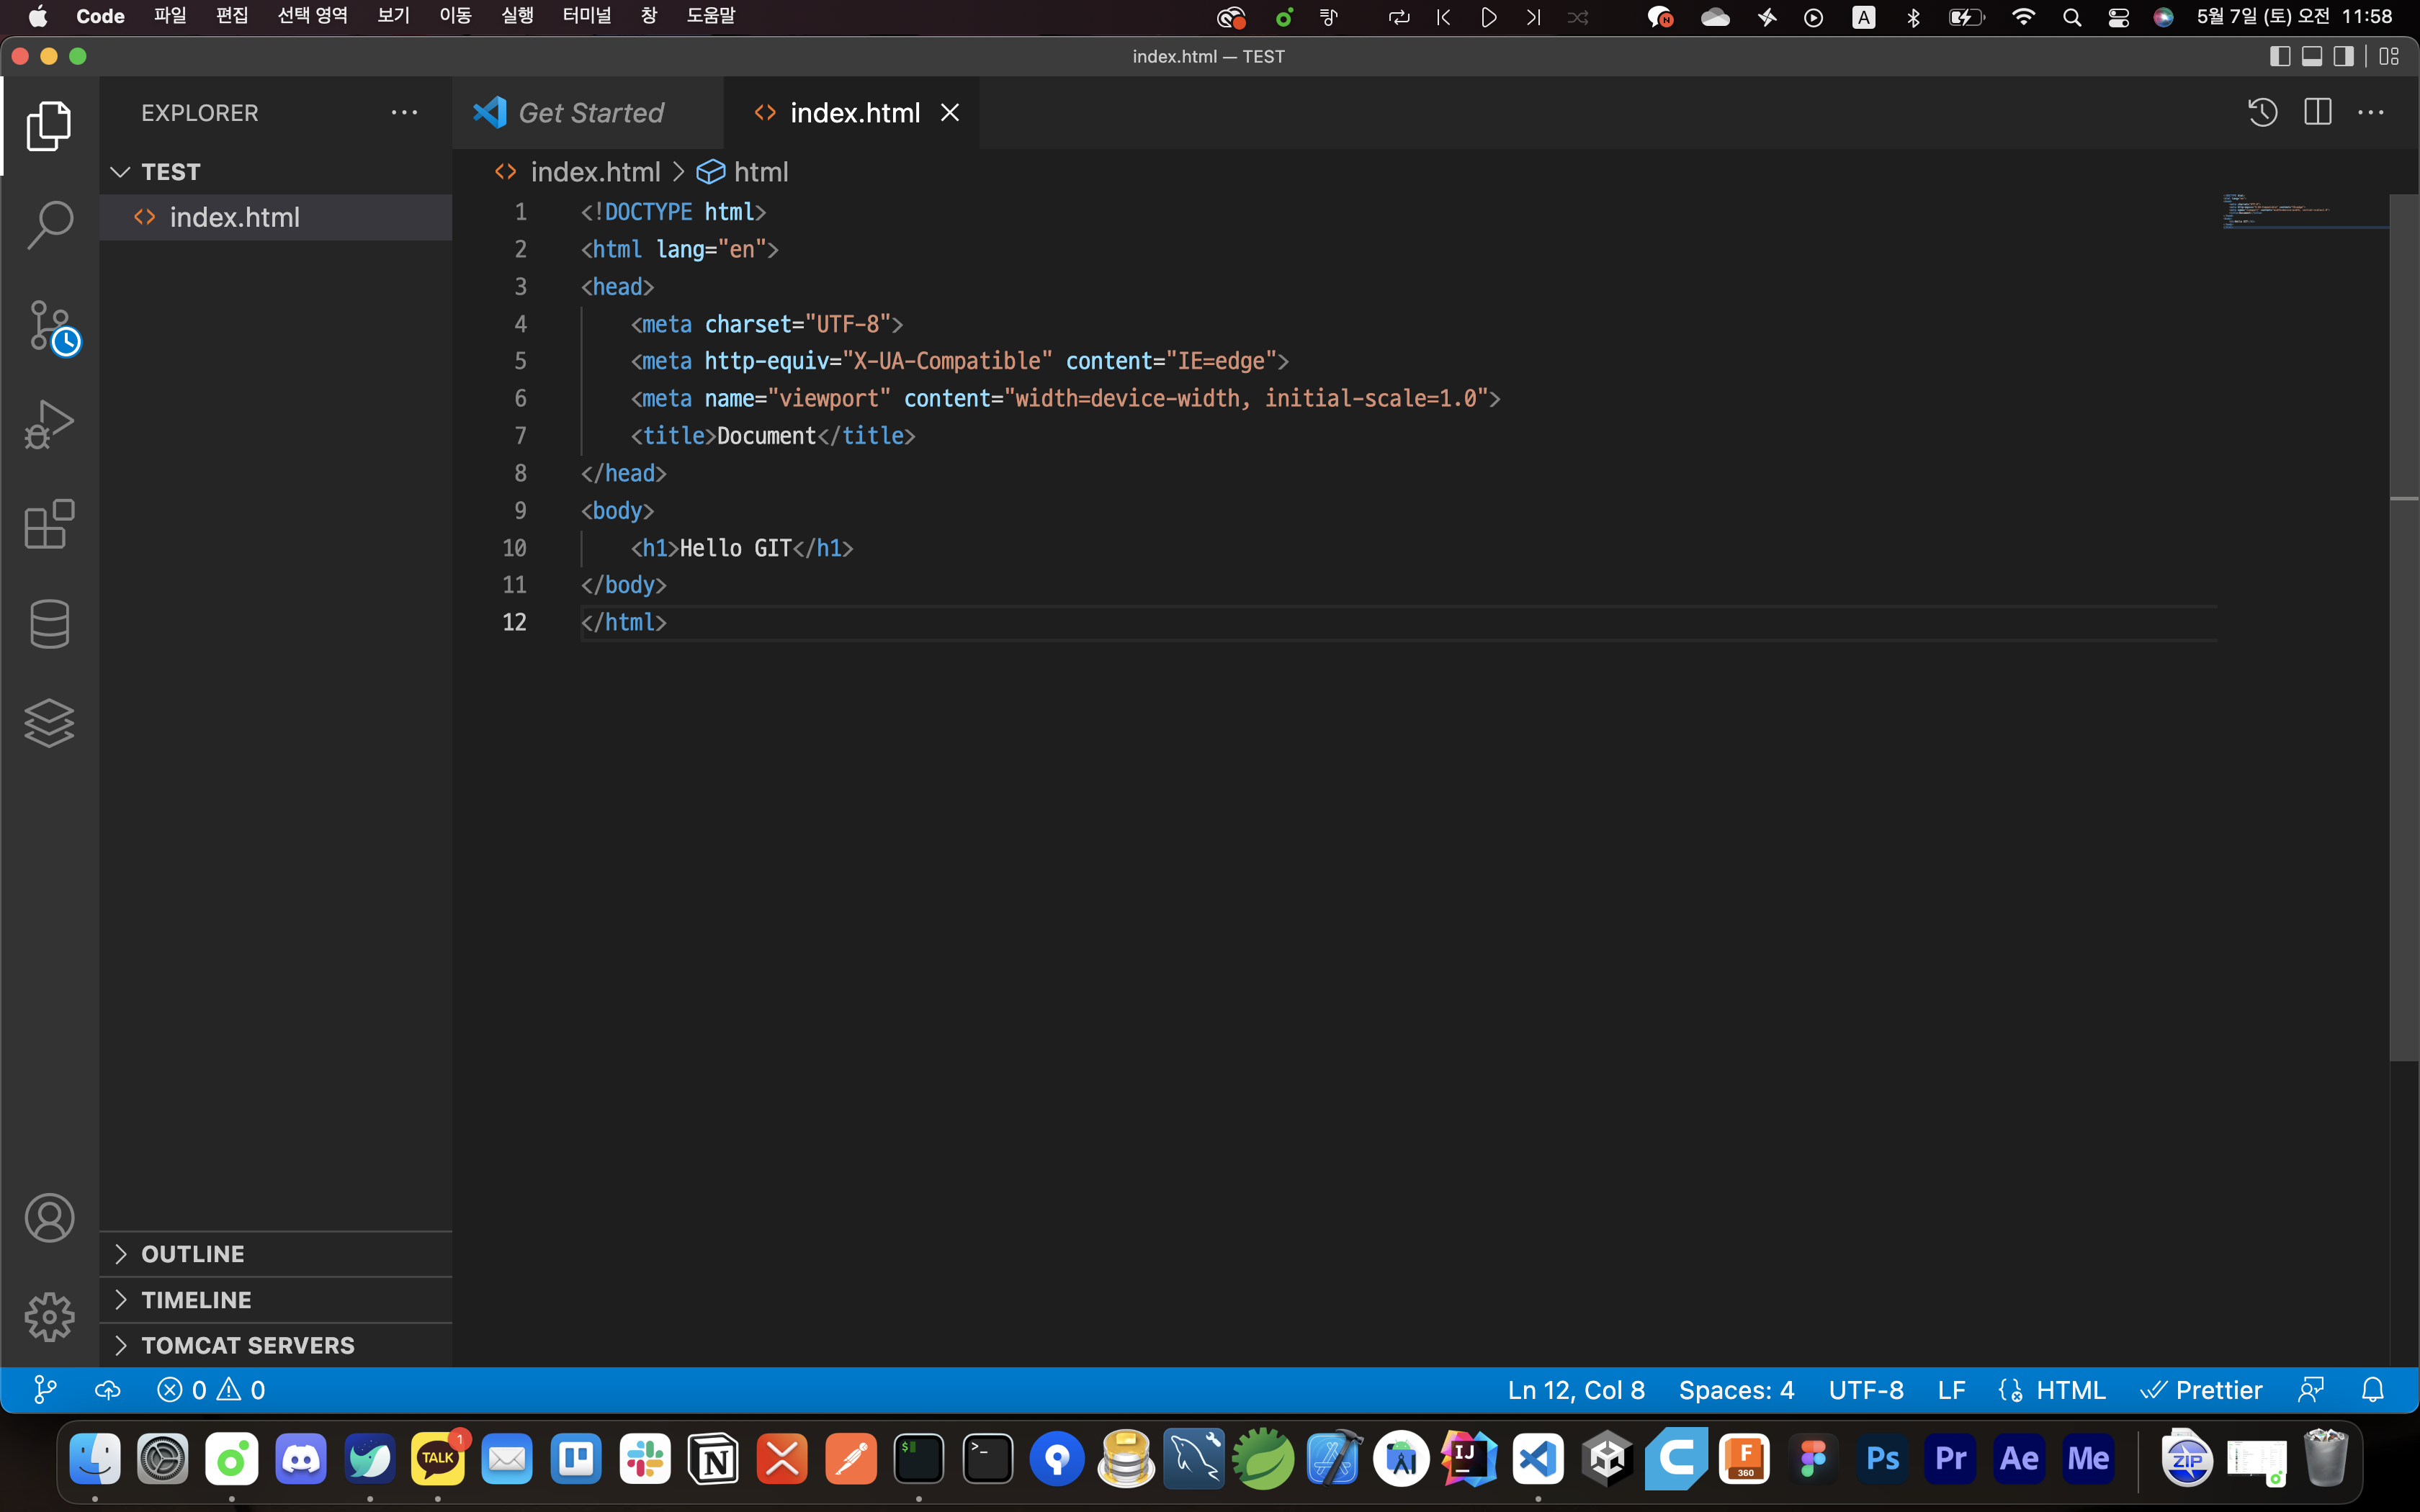Image resolution: width=2420 pixels, height=1512 pixels.
Task: Click the Prettier status bar button
Action: coord(2202,1390)
